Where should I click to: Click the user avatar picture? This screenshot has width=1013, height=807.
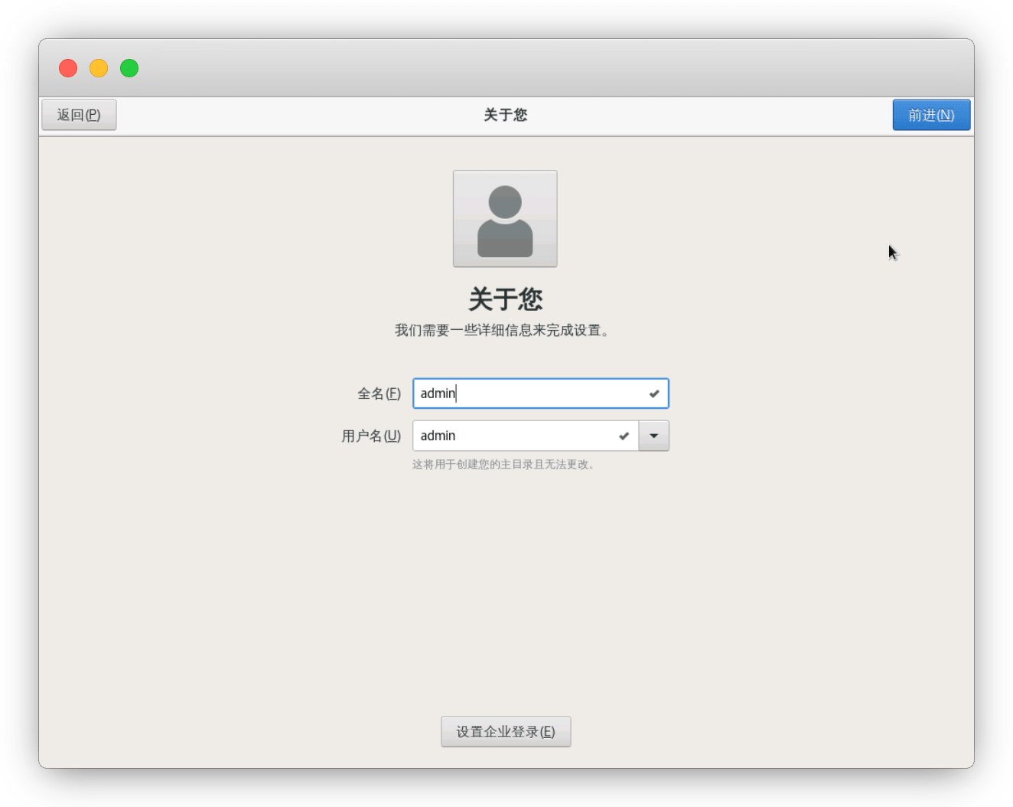(x=505, y=219)
